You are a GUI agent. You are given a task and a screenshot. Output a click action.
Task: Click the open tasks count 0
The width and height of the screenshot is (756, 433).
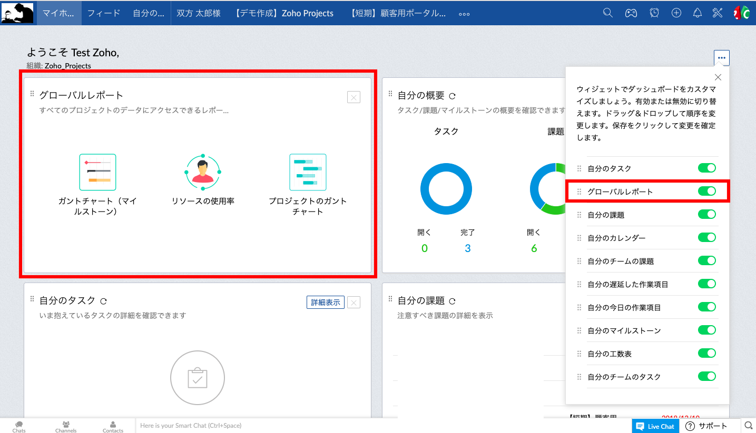coord(425,248)
